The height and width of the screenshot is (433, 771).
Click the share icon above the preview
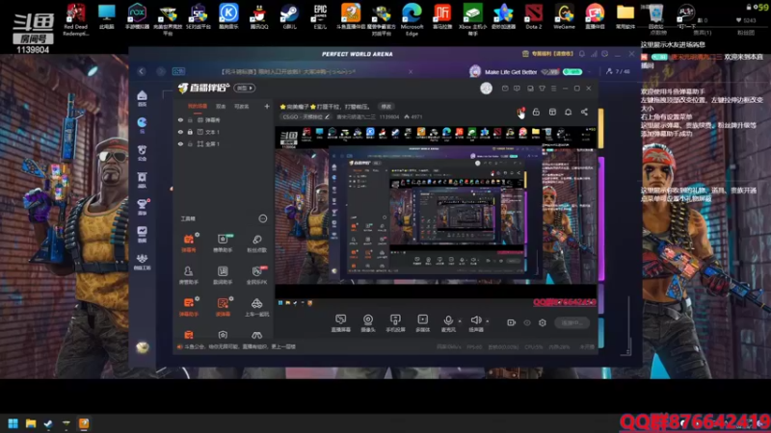(x=584, y=112)
